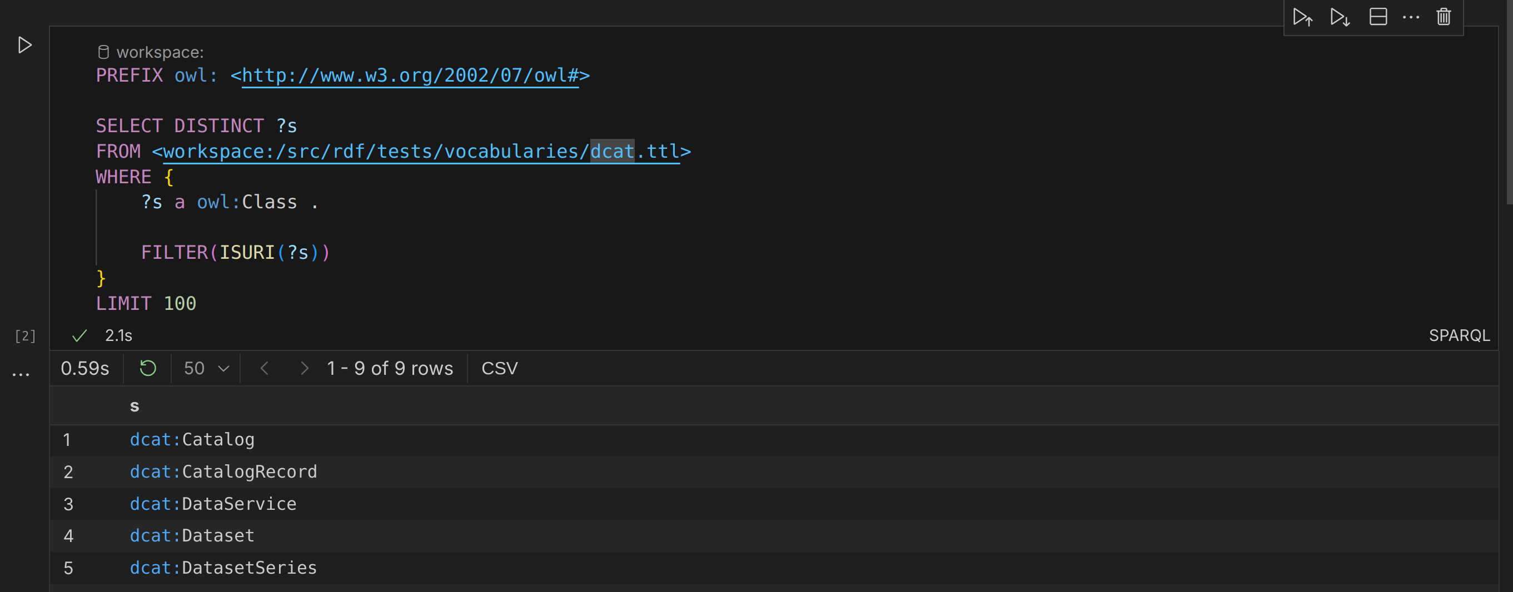Execute this cell and cells below
1513x592 pixels.
(x=1340, y=17)
